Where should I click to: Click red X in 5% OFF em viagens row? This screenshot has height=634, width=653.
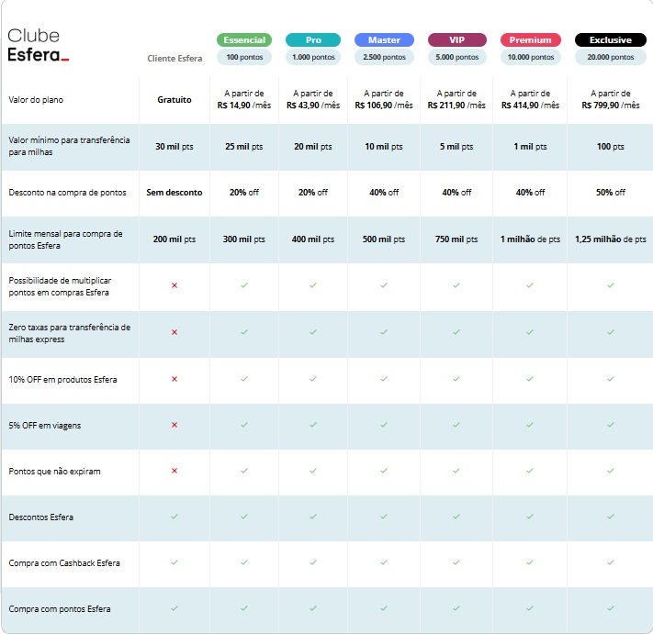175,425
